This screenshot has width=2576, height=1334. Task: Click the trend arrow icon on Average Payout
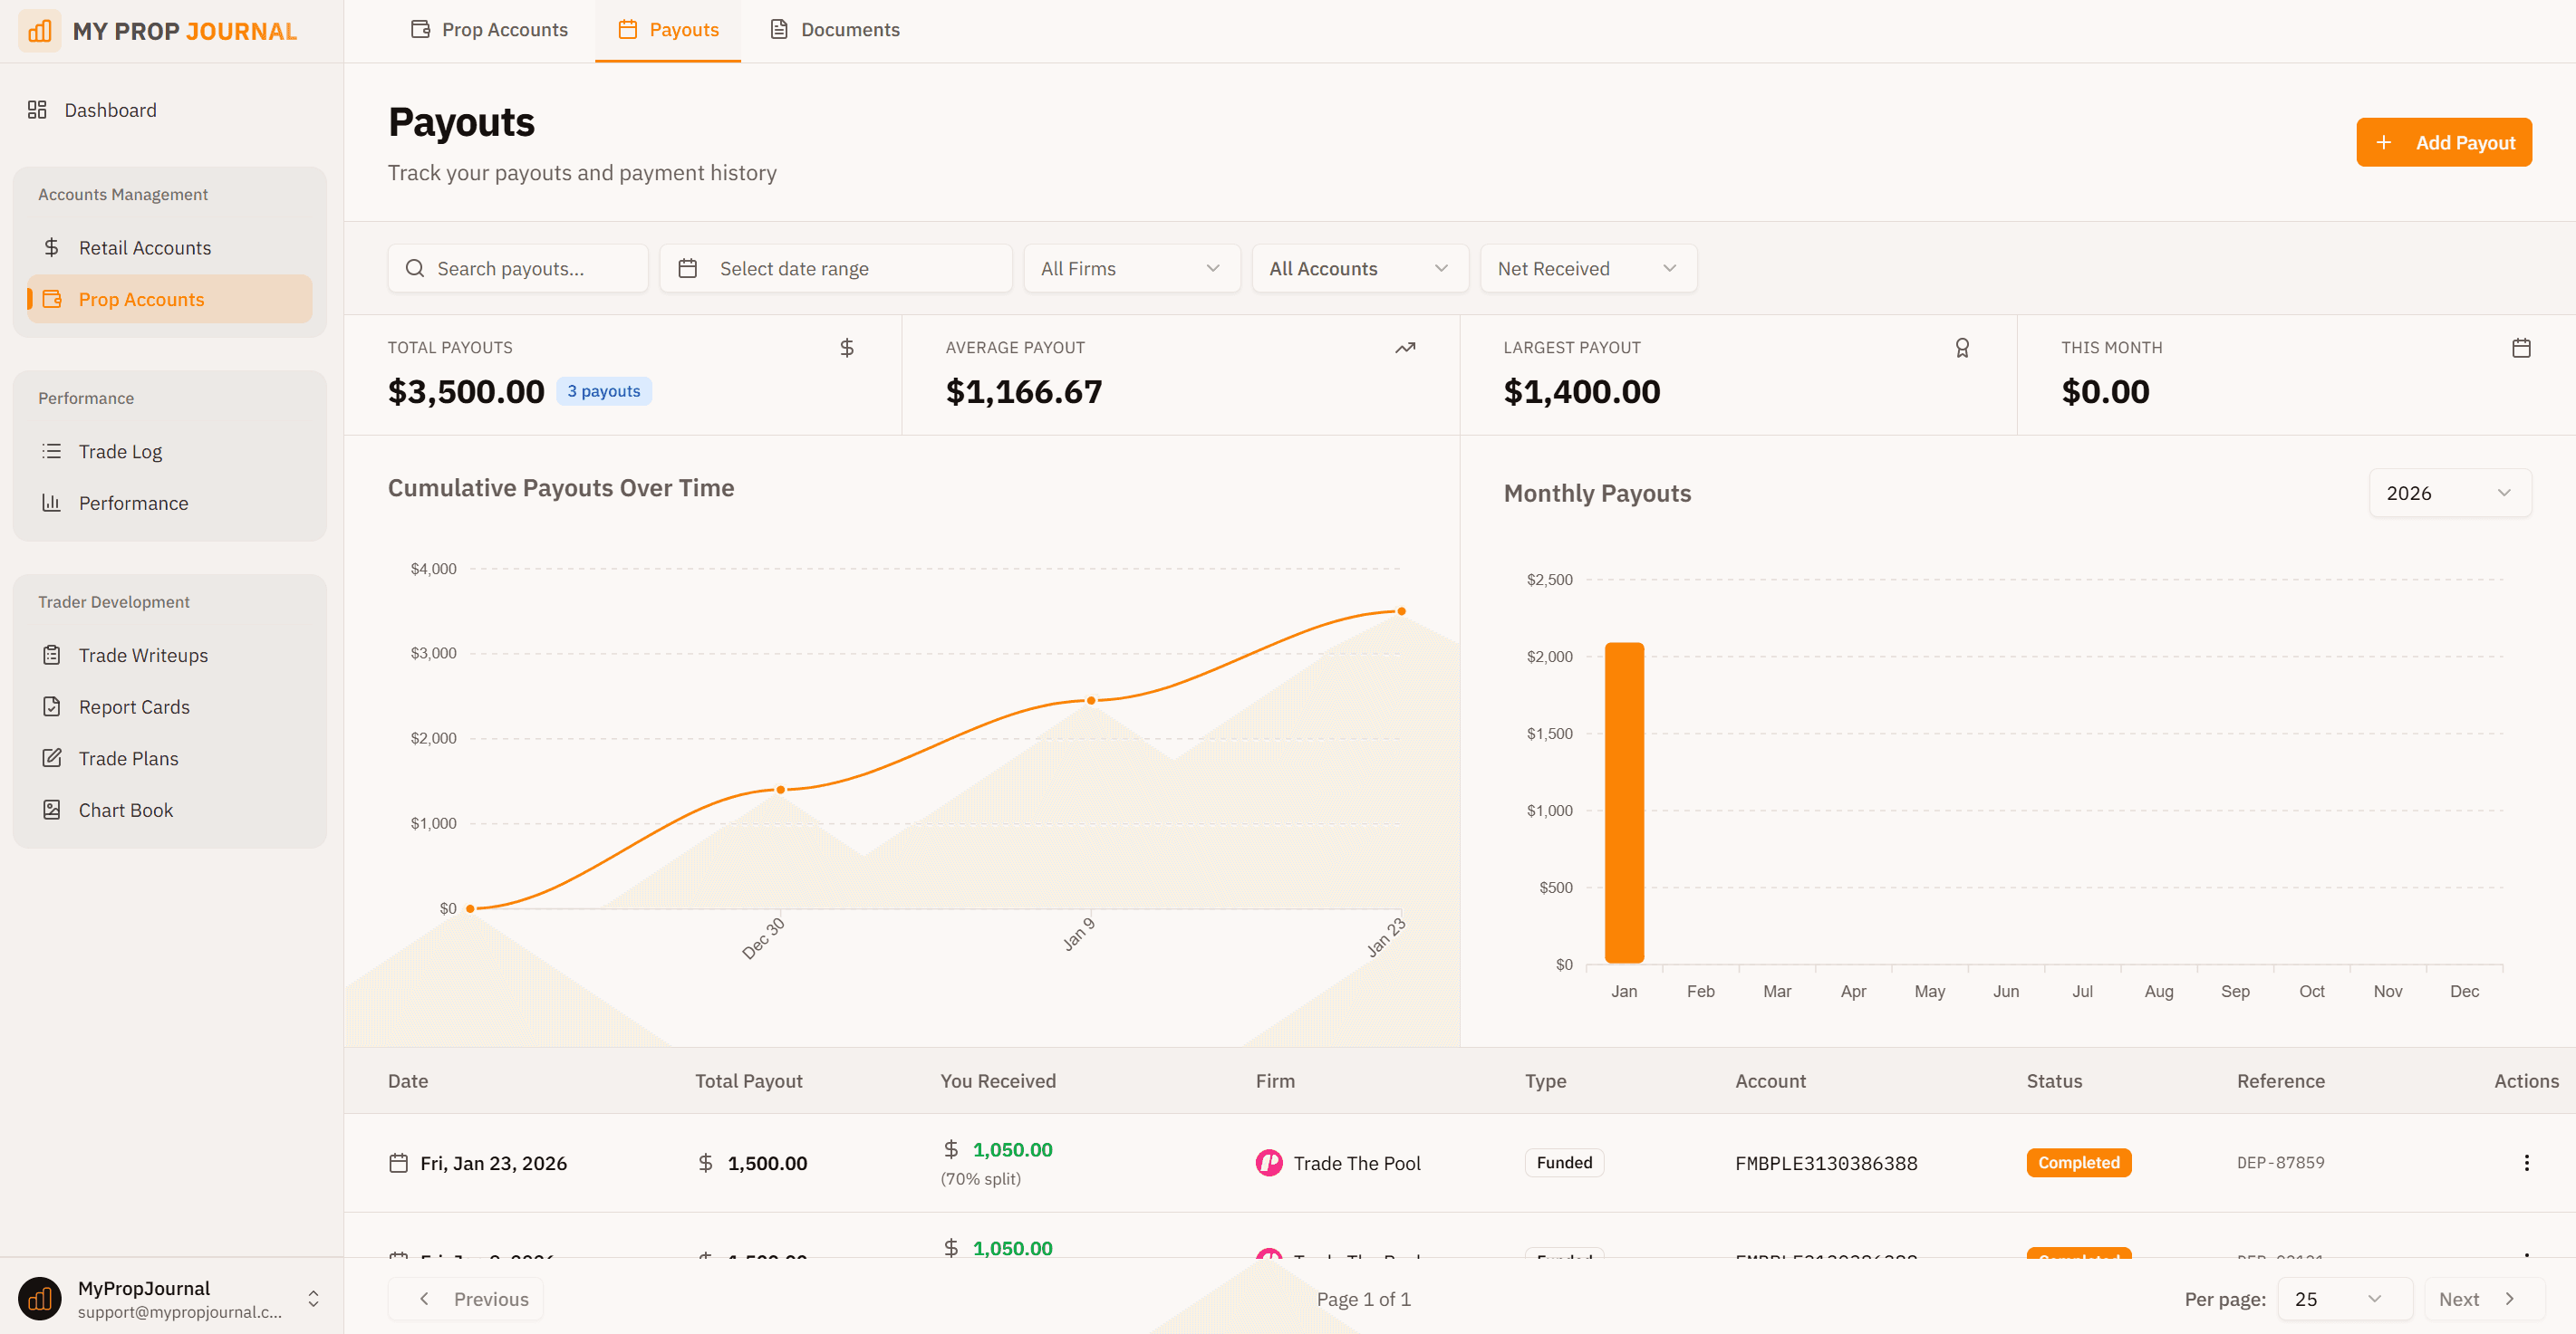tap(1406, 348)
